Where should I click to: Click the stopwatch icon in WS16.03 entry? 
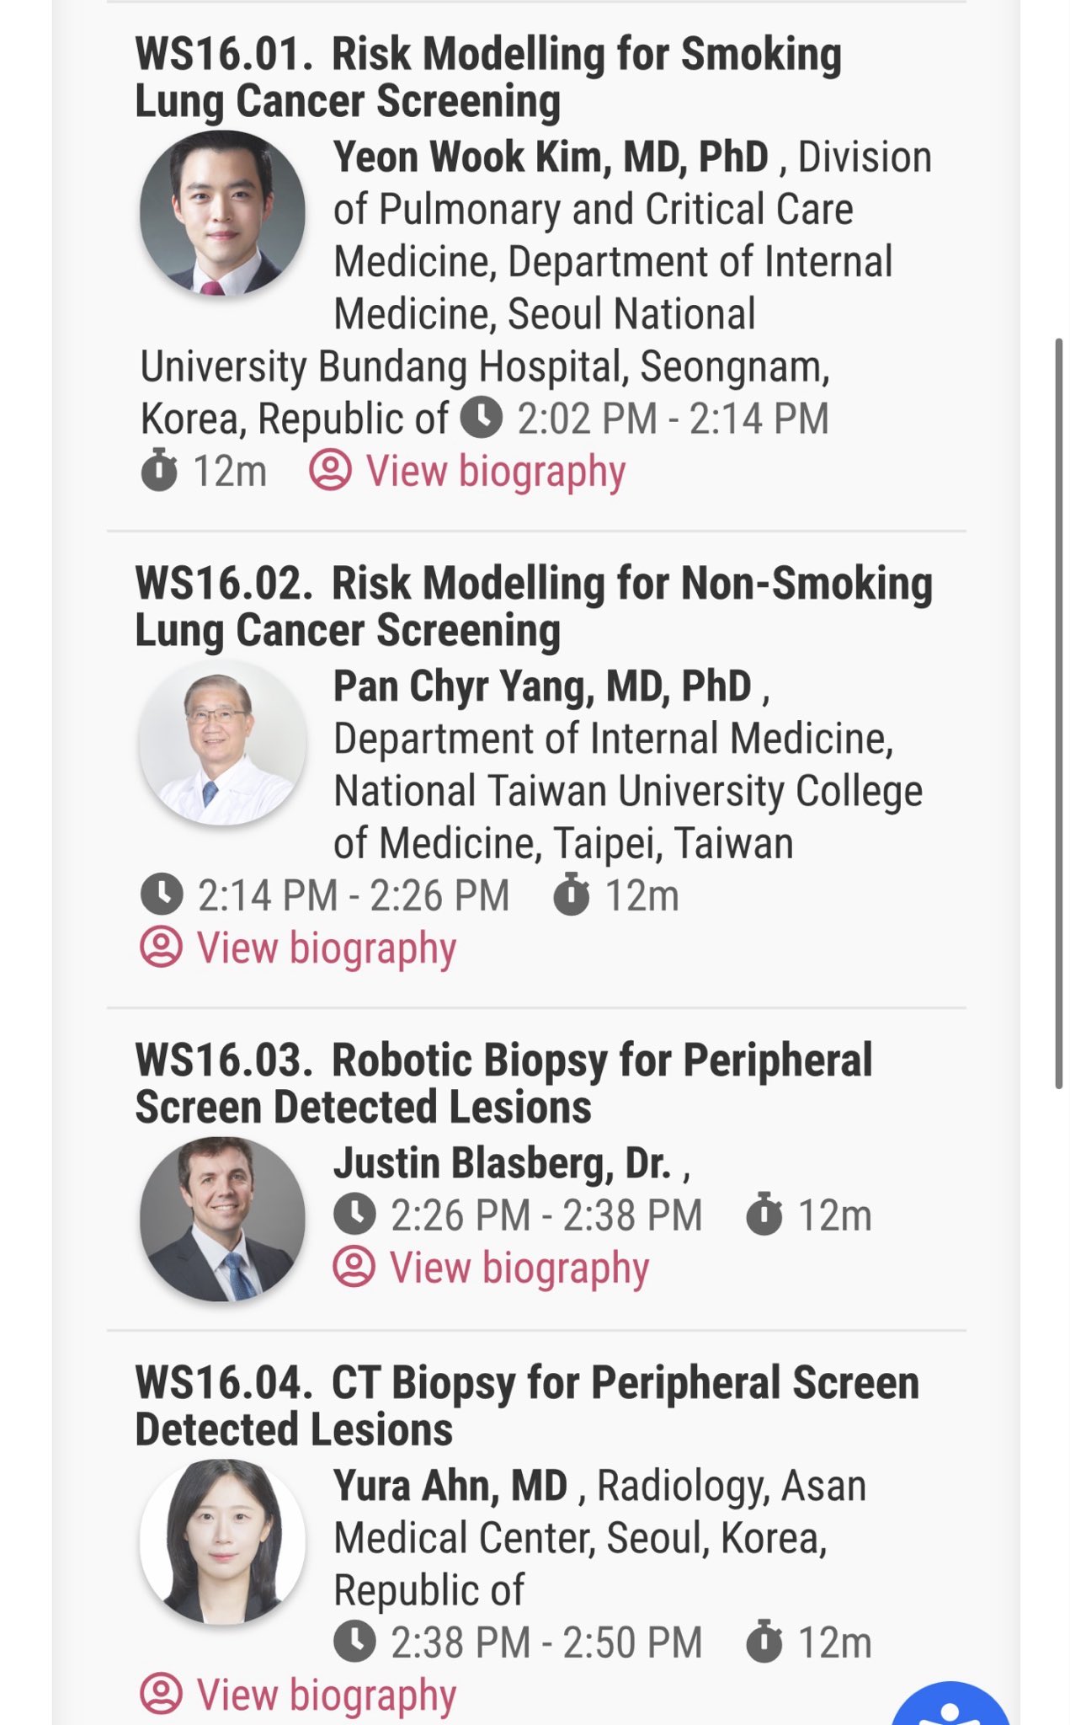[x=764, y=1214]
